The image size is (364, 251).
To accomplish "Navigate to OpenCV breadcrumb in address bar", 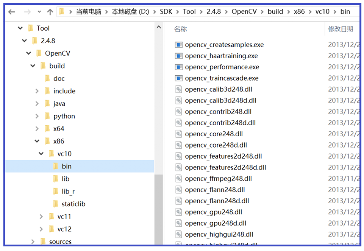I will click(x=244, y=12).
